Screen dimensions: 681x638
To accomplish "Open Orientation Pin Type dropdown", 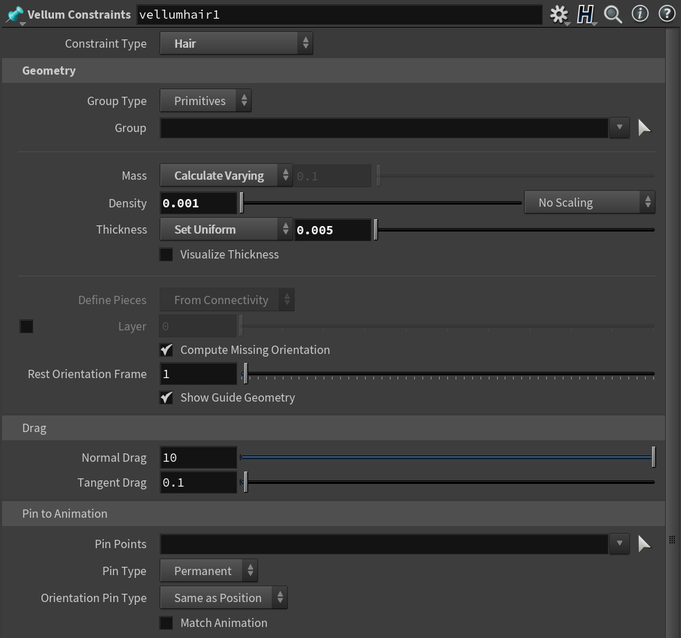I will click(x=223, y=598).
